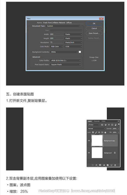Click the document Name field

tap(63, 23)
